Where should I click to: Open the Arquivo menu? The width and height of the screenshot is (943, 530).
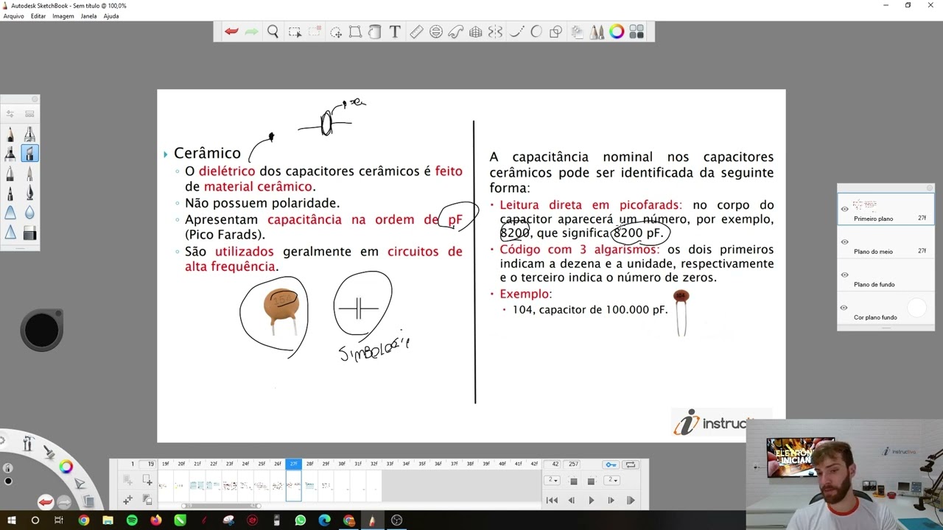[x=13, y=15]
